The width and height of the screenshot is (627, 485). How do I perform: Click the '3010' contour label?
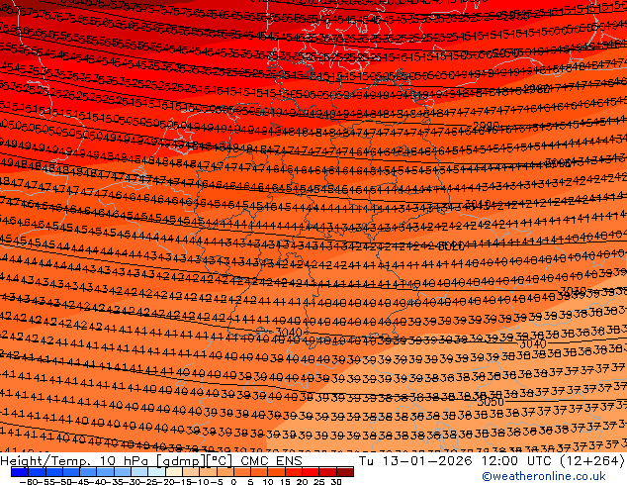pyautogui.click(x=479, y=204)
